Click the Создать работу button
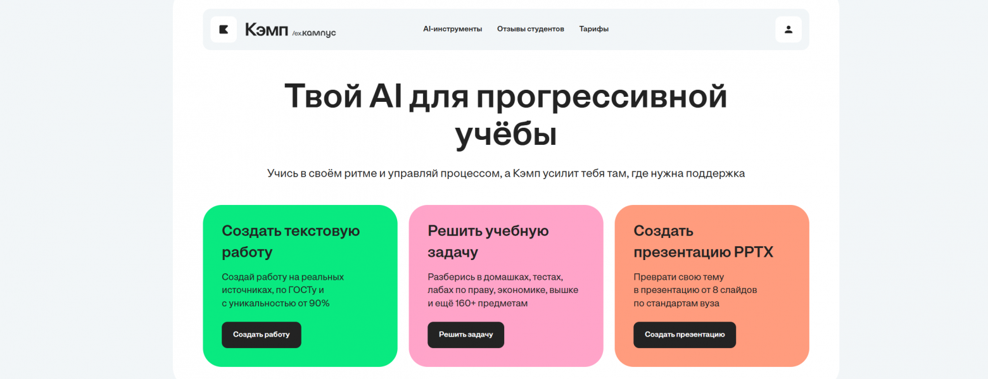This screenshot has width=988, height=379. (261, 335)
